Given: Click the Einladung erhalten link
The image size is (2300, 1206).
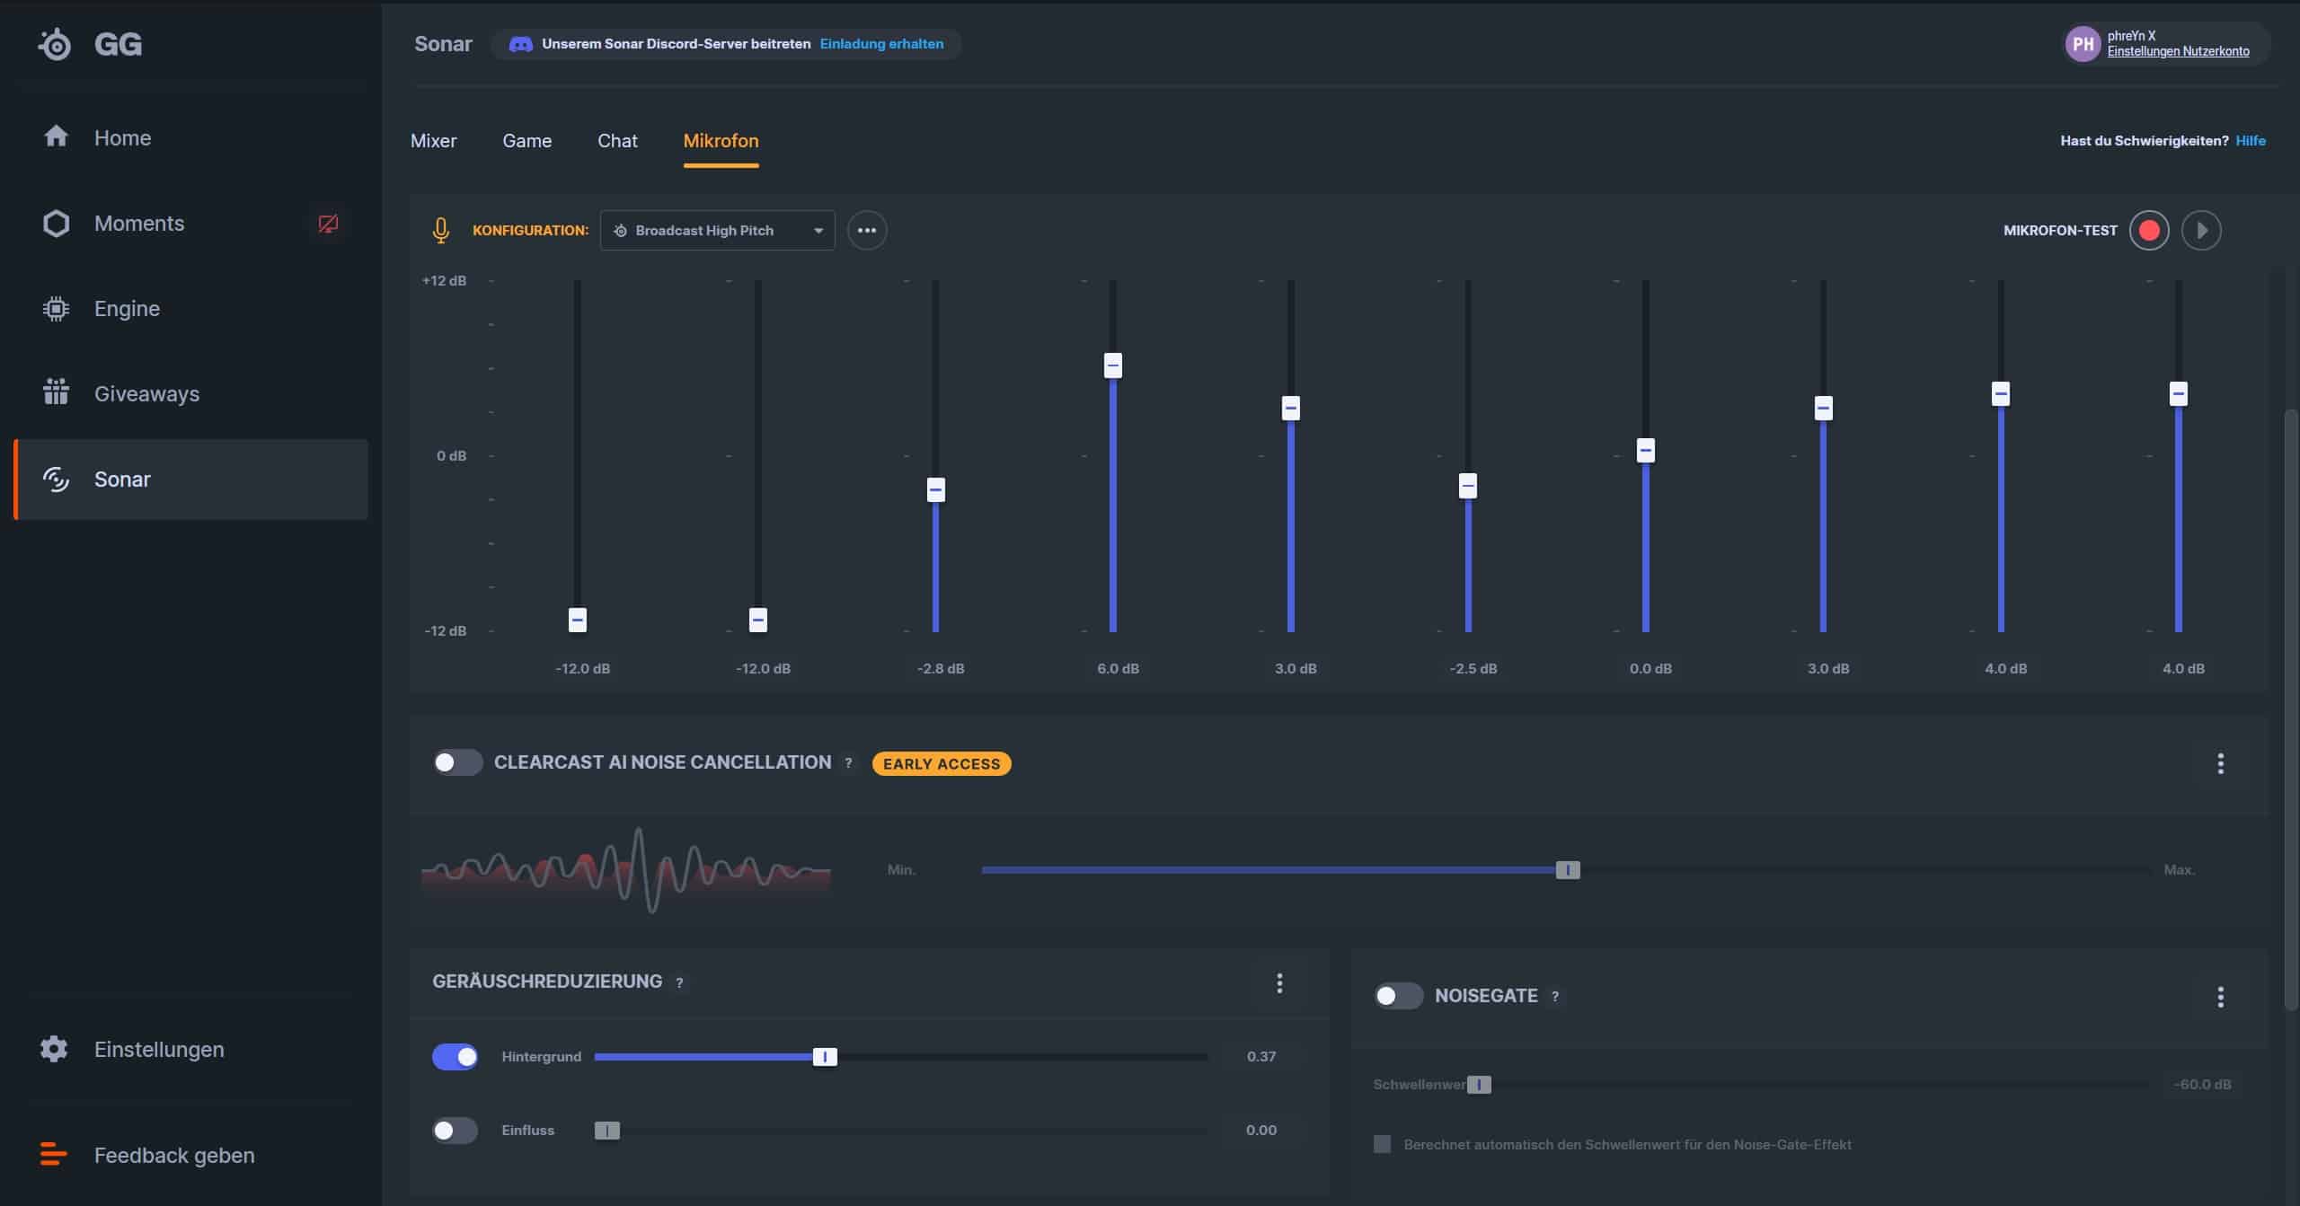Looking at the screenshot, I should point(881,44).
